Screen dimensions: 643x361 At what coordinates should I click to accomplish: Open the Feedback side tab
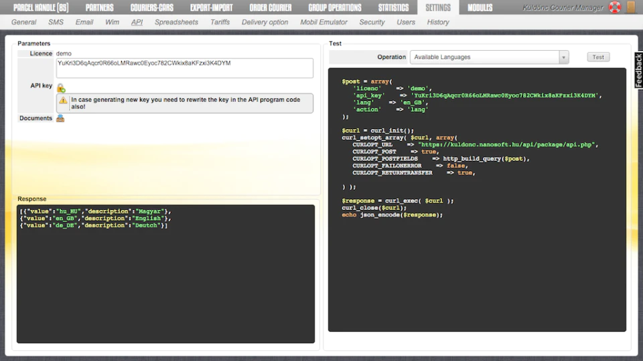click(x=638, y=70)
